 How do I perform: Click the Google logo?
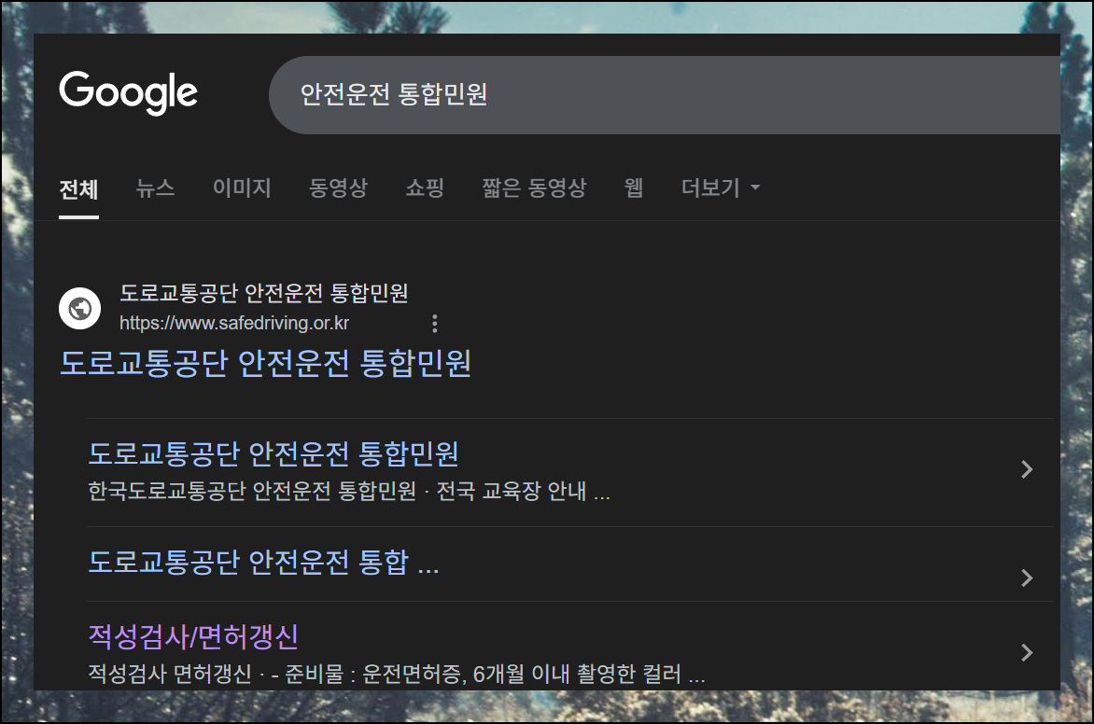(129, 92)
